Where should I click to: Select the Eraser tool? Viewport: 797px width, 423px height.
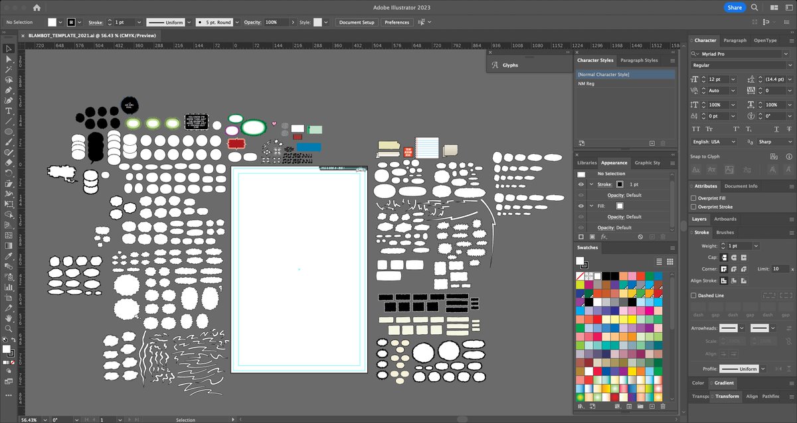coord(9,162)
